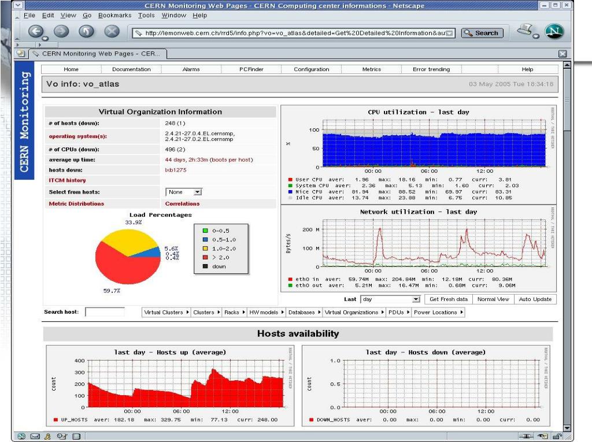Open Alarms in the page navigation
The height and width of the screenshot is (442, 592).
pyautogui.click(x=191, y=69)
